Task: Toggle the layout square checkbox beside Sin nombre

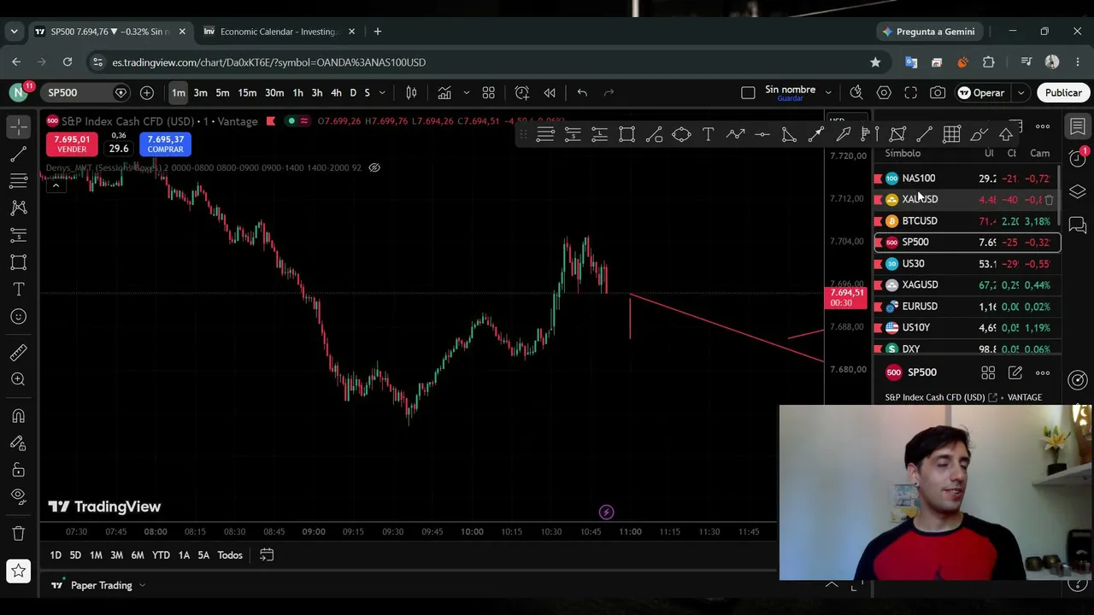Action: click(x=748, y=92)
